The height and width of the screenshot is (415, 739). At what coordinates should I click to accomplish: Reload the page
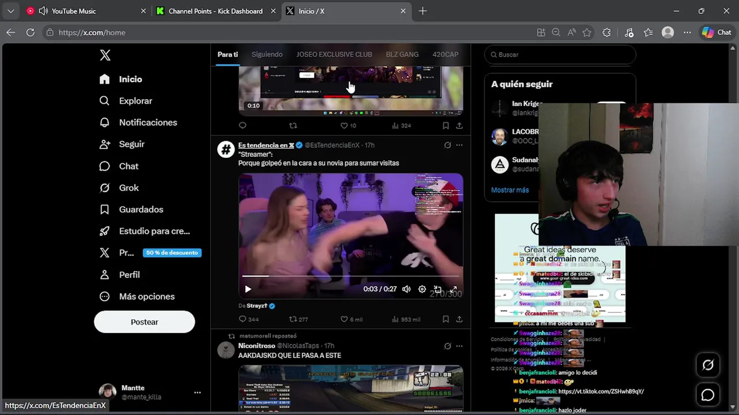tap(31, 32)
